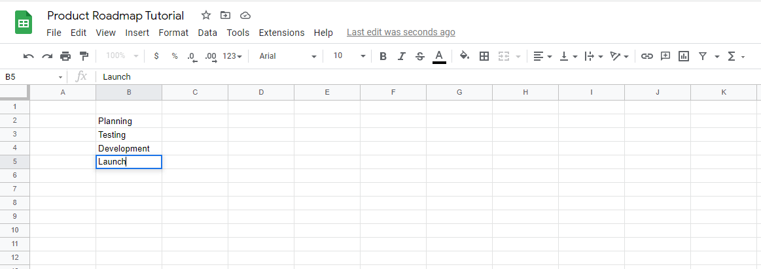This screenshot has width=761, height=269.
Task: Click 'Last edit was seconds ago' link
Action: pyautogui.click(x=400, y=32)
